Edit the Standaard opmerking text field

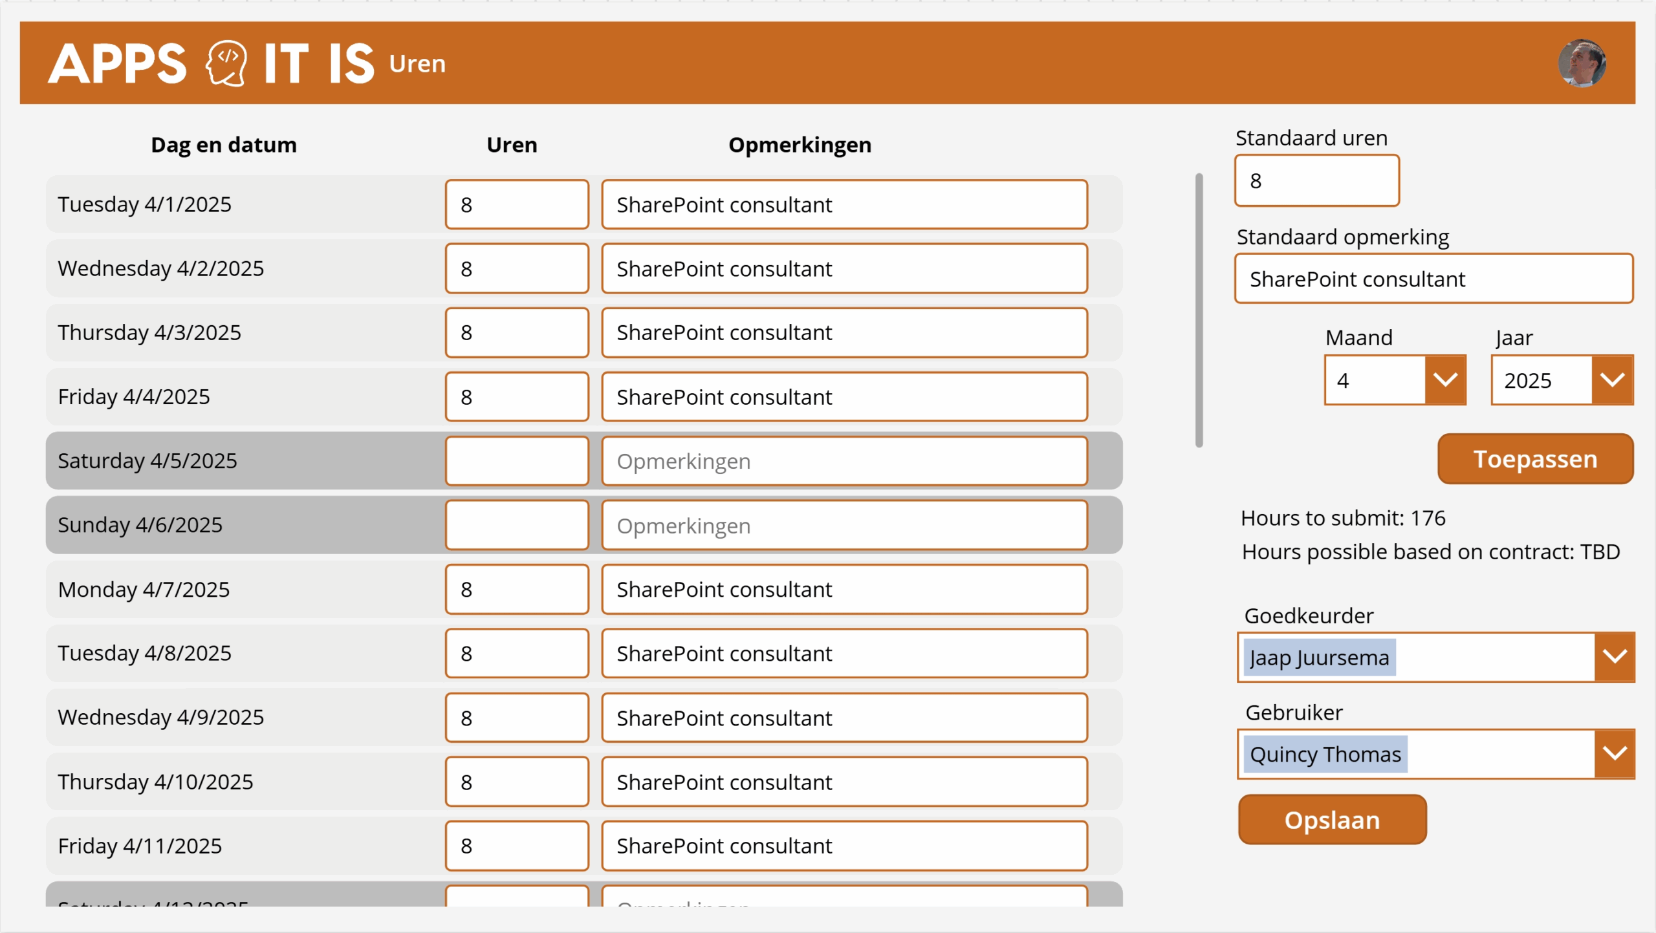(1433, 279)
